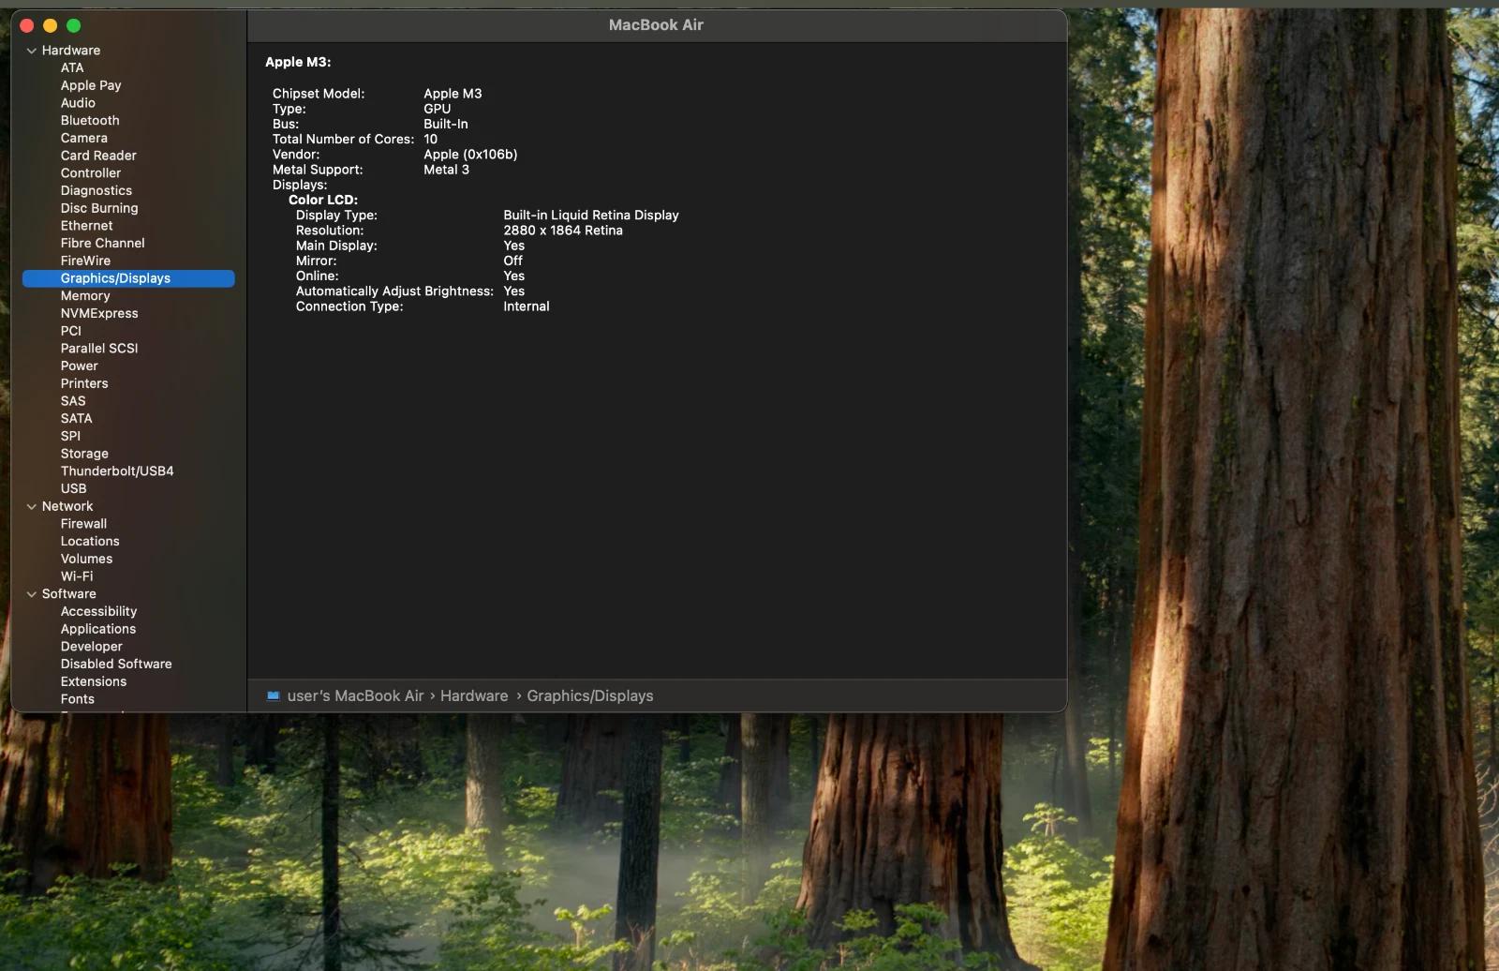This screenshot has height=971, width=1499.
Task: Click the "Metal 3" value
Action: pyautogui.click(x=446, y=170)
